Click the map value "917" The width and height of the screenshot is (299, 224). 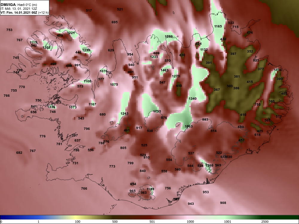139,128
